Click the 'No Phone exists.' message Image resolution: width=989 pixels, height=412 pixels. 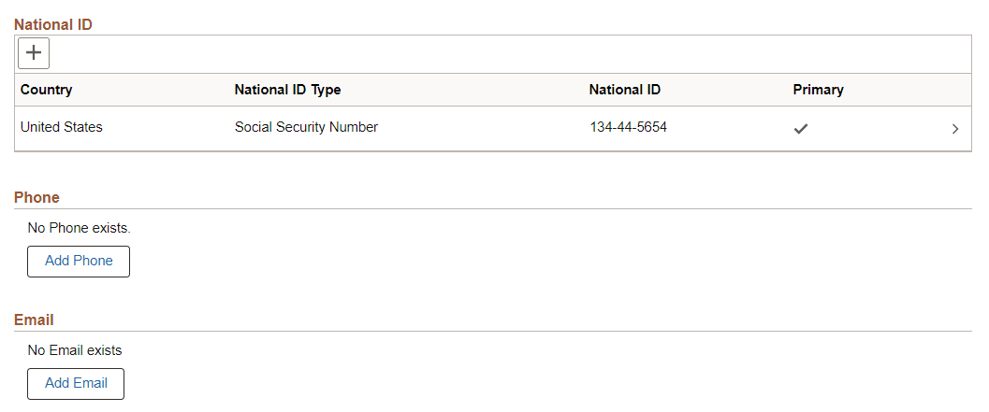80,227
